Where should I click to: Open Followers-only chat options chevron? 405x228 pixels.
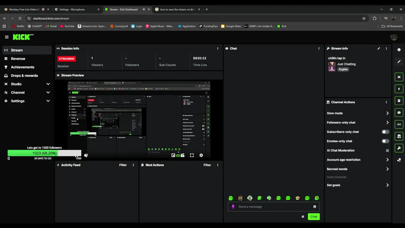point(387,123)
